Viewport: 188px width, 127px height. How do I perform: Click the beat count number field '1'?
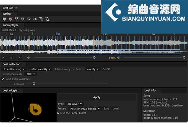(73, 69)
